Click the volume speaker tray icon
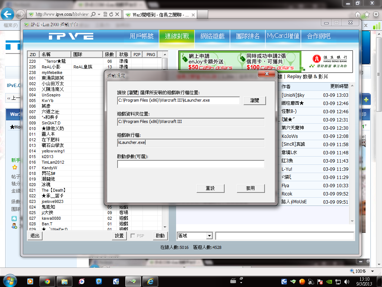The height and width of the screenshot is (287, 382). pos(347,281)
